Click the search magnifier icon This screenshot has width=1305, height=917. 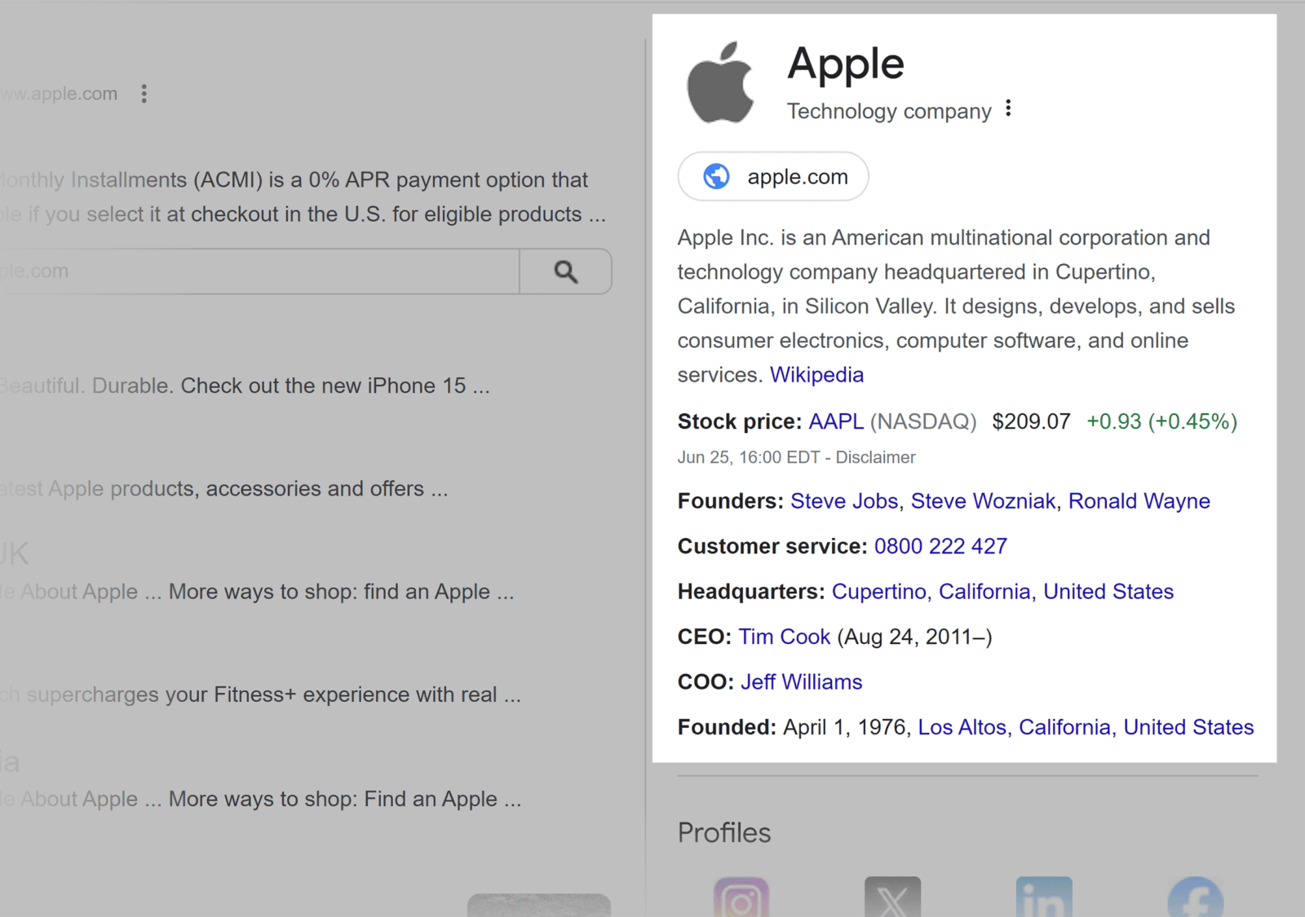coord(565,271)
